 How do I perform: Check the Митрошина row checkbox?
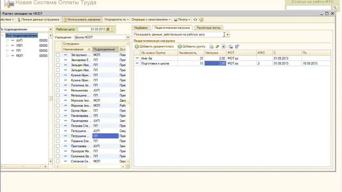(x=58, y=95)
